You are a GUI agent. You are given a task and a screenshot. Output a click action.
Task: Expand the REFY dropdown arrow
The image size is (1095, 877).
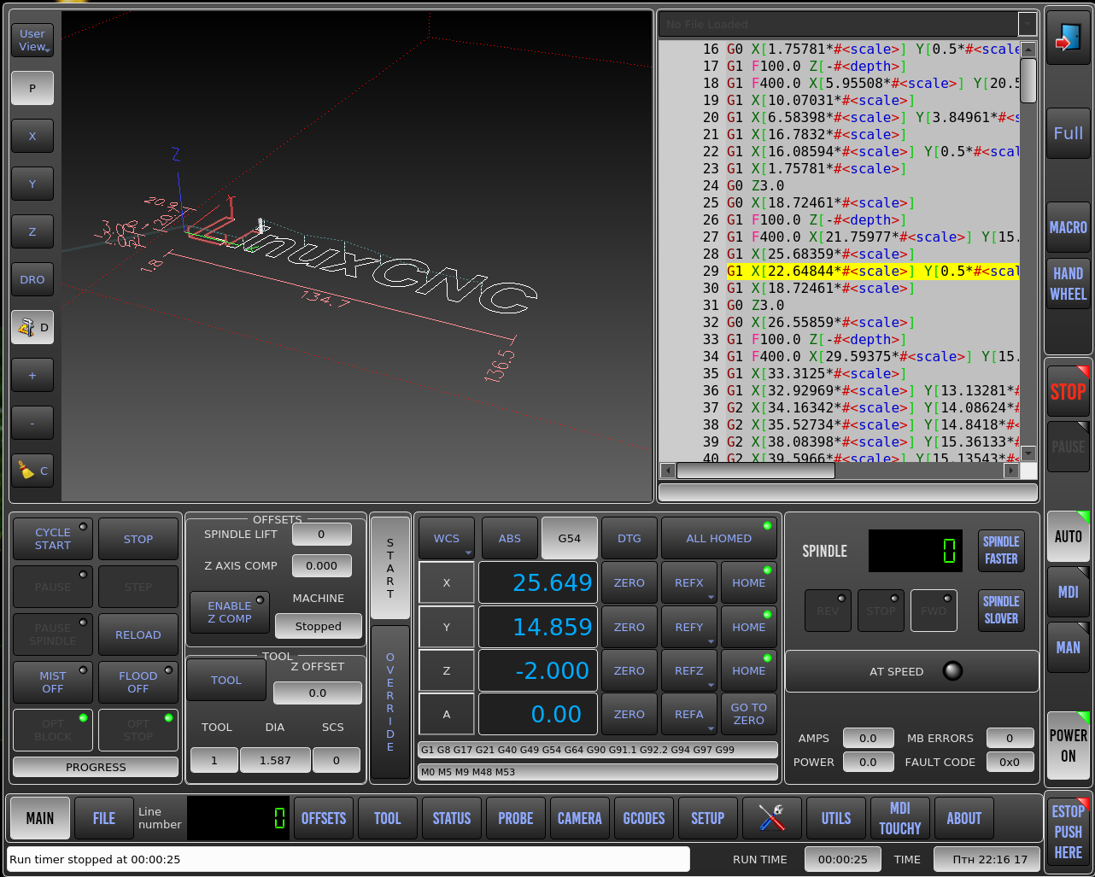(711, 640)
